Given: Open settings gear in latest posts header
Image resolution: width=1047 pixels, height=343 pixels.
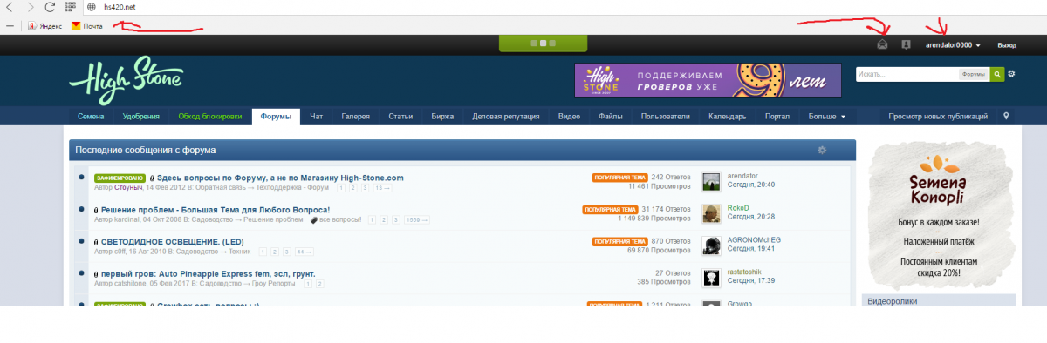Looking at the screenshot, I should tap(821, 151).
